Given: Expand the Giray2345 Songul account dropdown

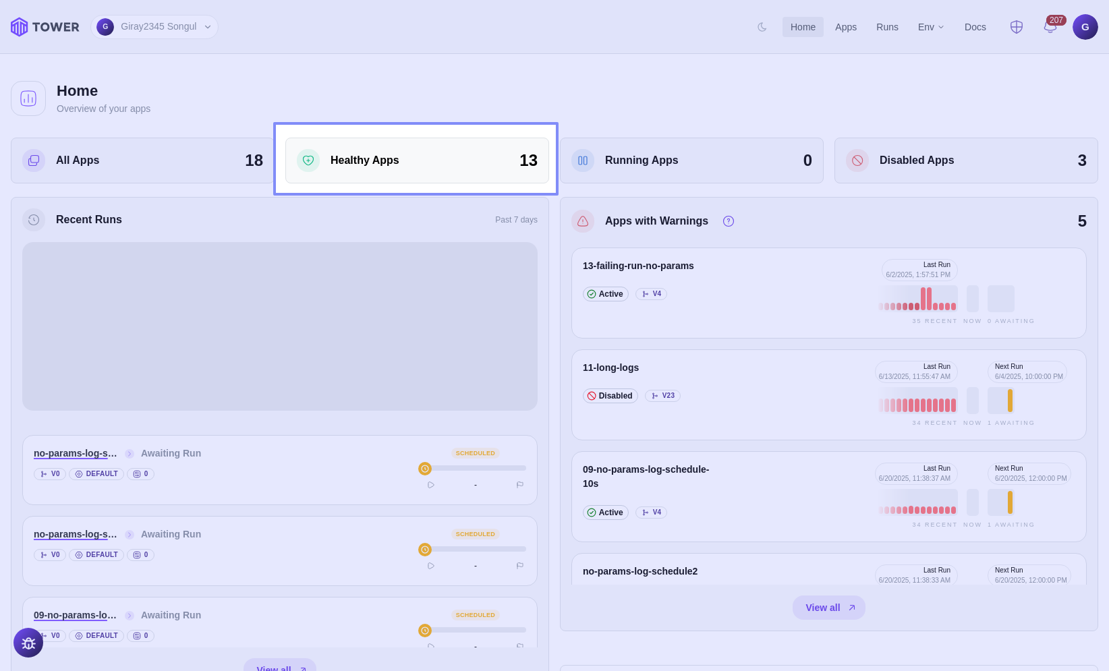Looking at the screenshot, I should (154, 27).
